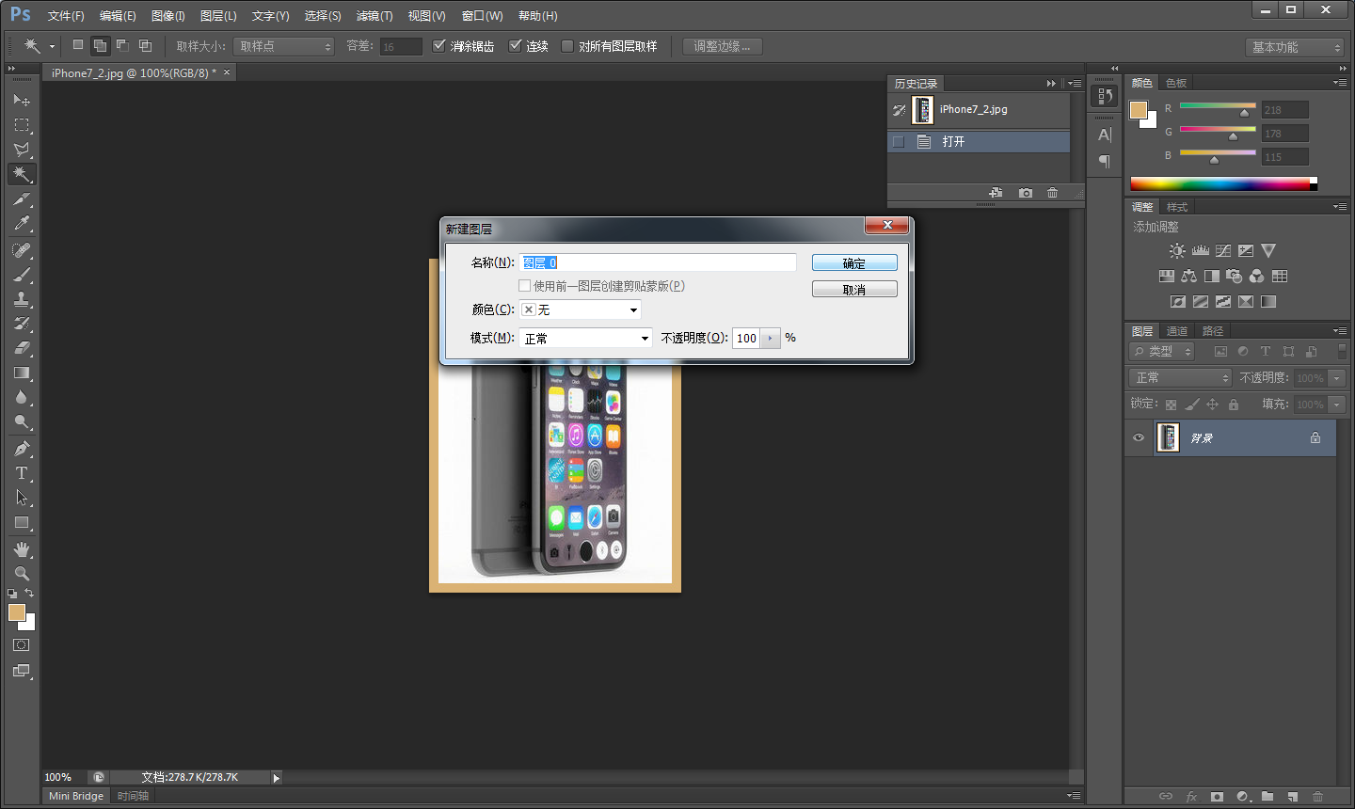This screenshot has width=1355, height=809.
Task: Select the Healing Brush tool
Action: [x=22, y=250]
